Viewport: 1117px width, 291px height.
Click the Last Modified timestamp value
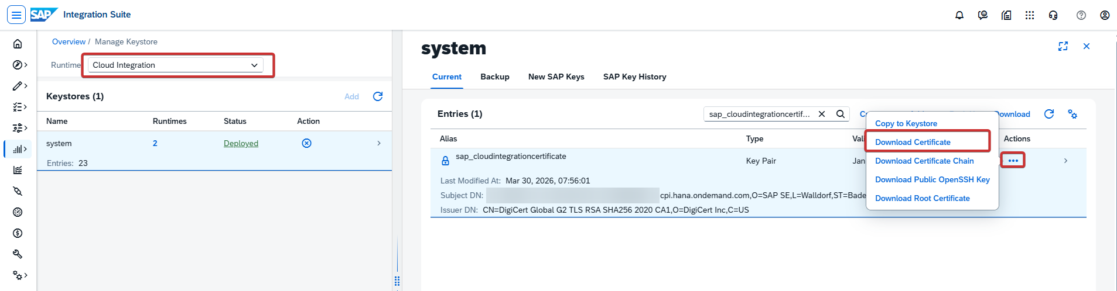pyautogui.click(x=548, y=181)
